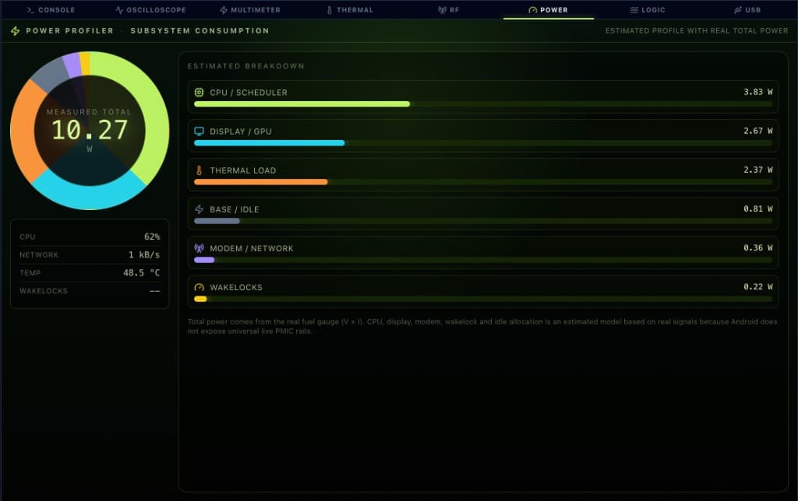Switch to the USB tab
Screen dimensions: 798x501
pyautogui.click(x=747, y=9)
